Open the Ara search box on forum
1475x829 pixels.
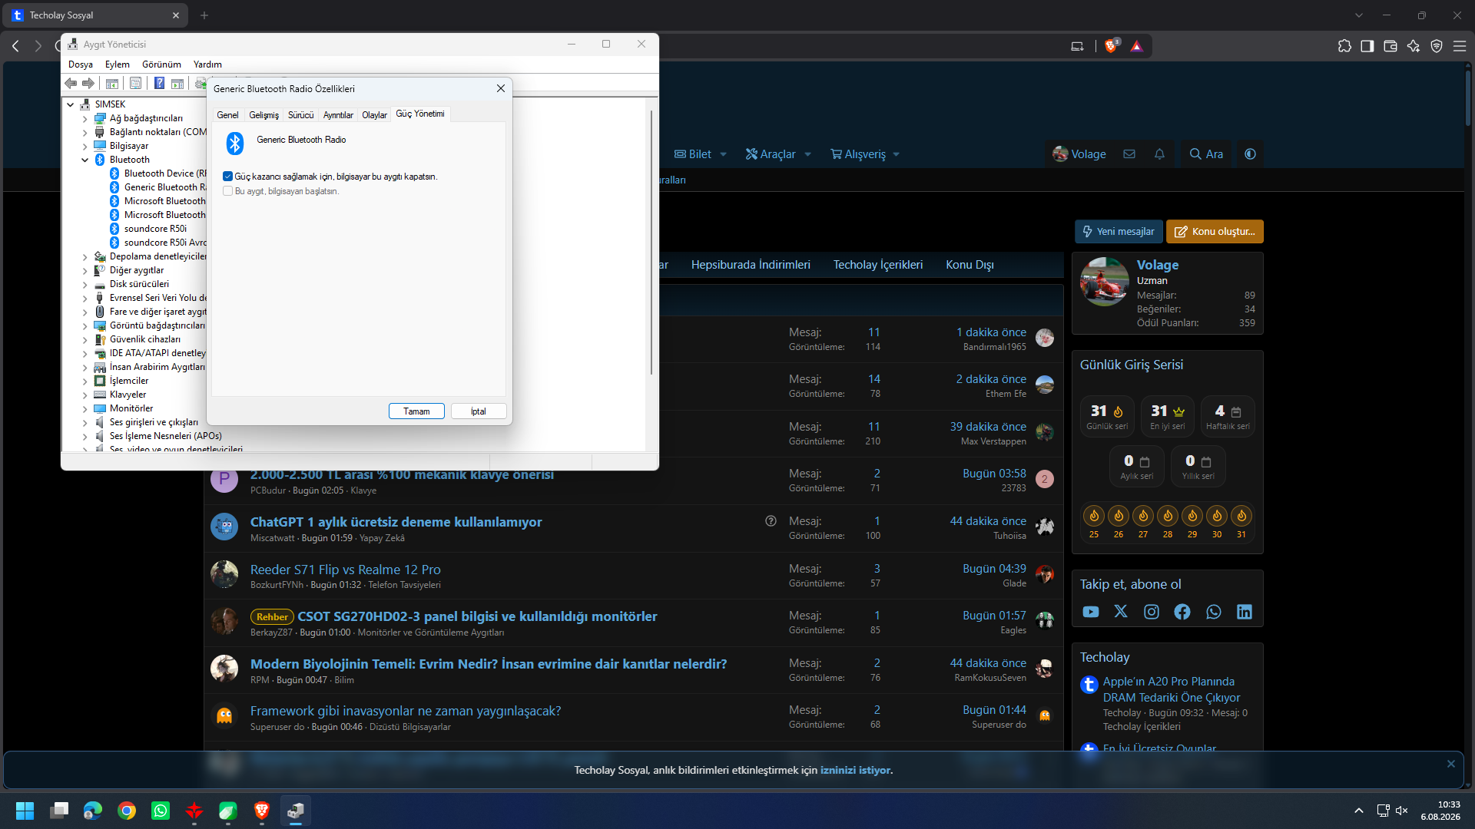pyautogui.click(x=1206, y=154)
